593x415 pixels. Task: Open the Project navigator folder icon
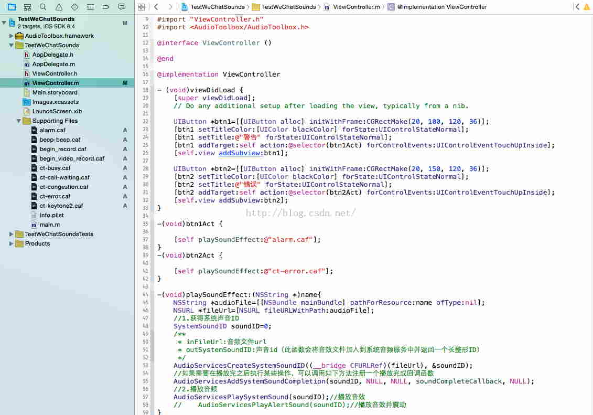click(x=12, y=7)
